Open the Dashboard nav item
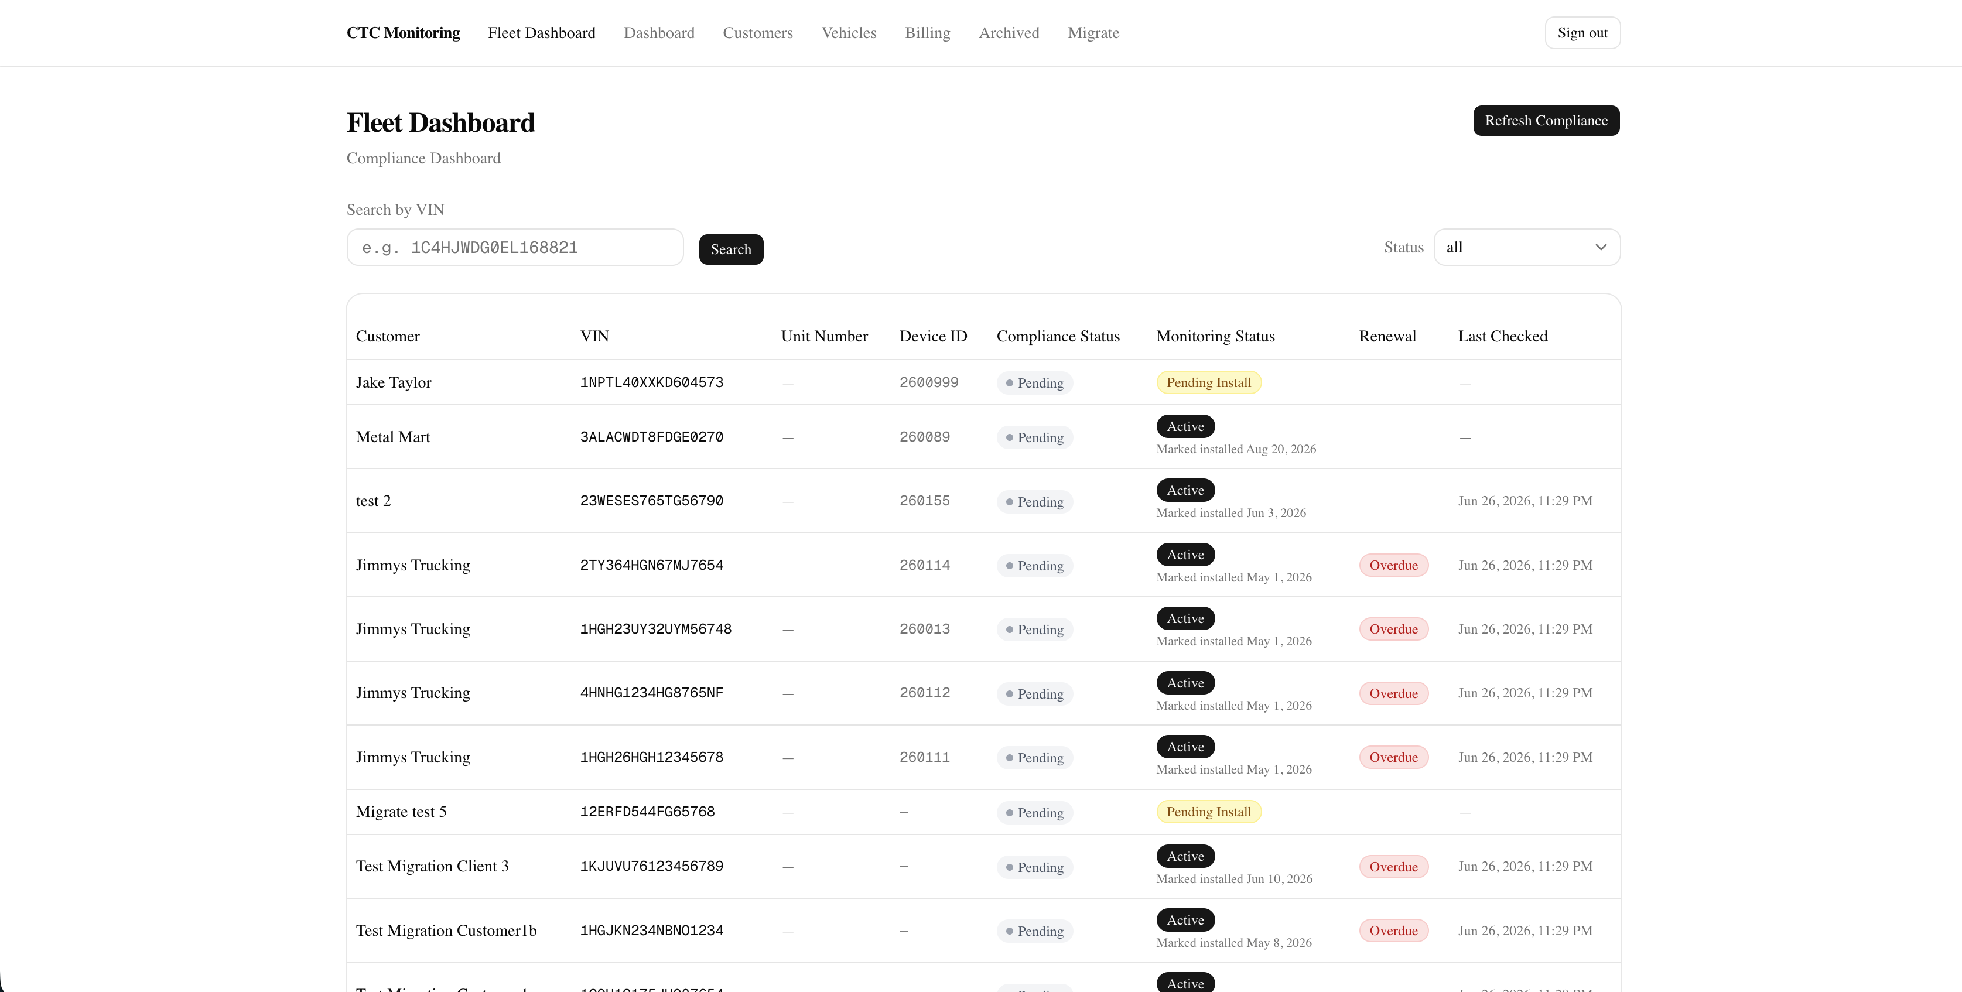This screenshot has height=992, width=1962. [x=659, y=33]
